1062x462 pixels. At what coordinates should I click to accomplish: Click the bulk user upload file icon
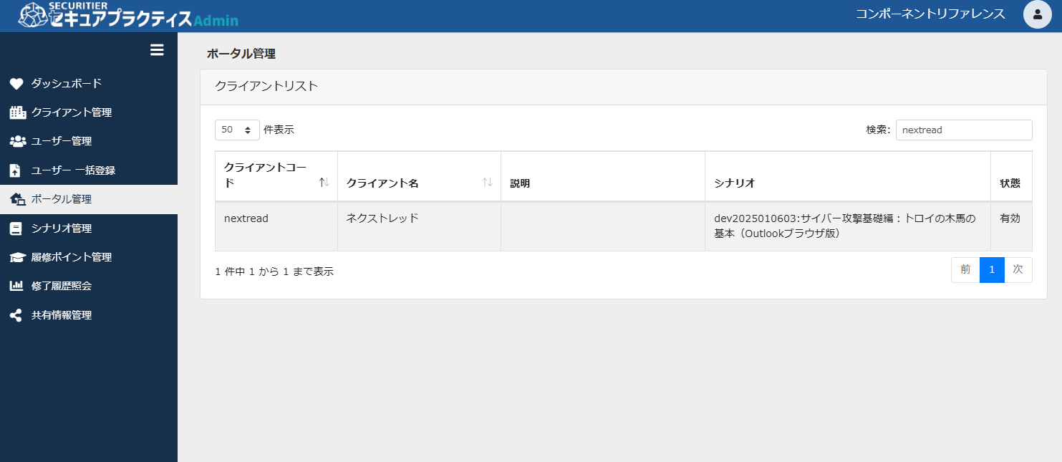point(15,170)
